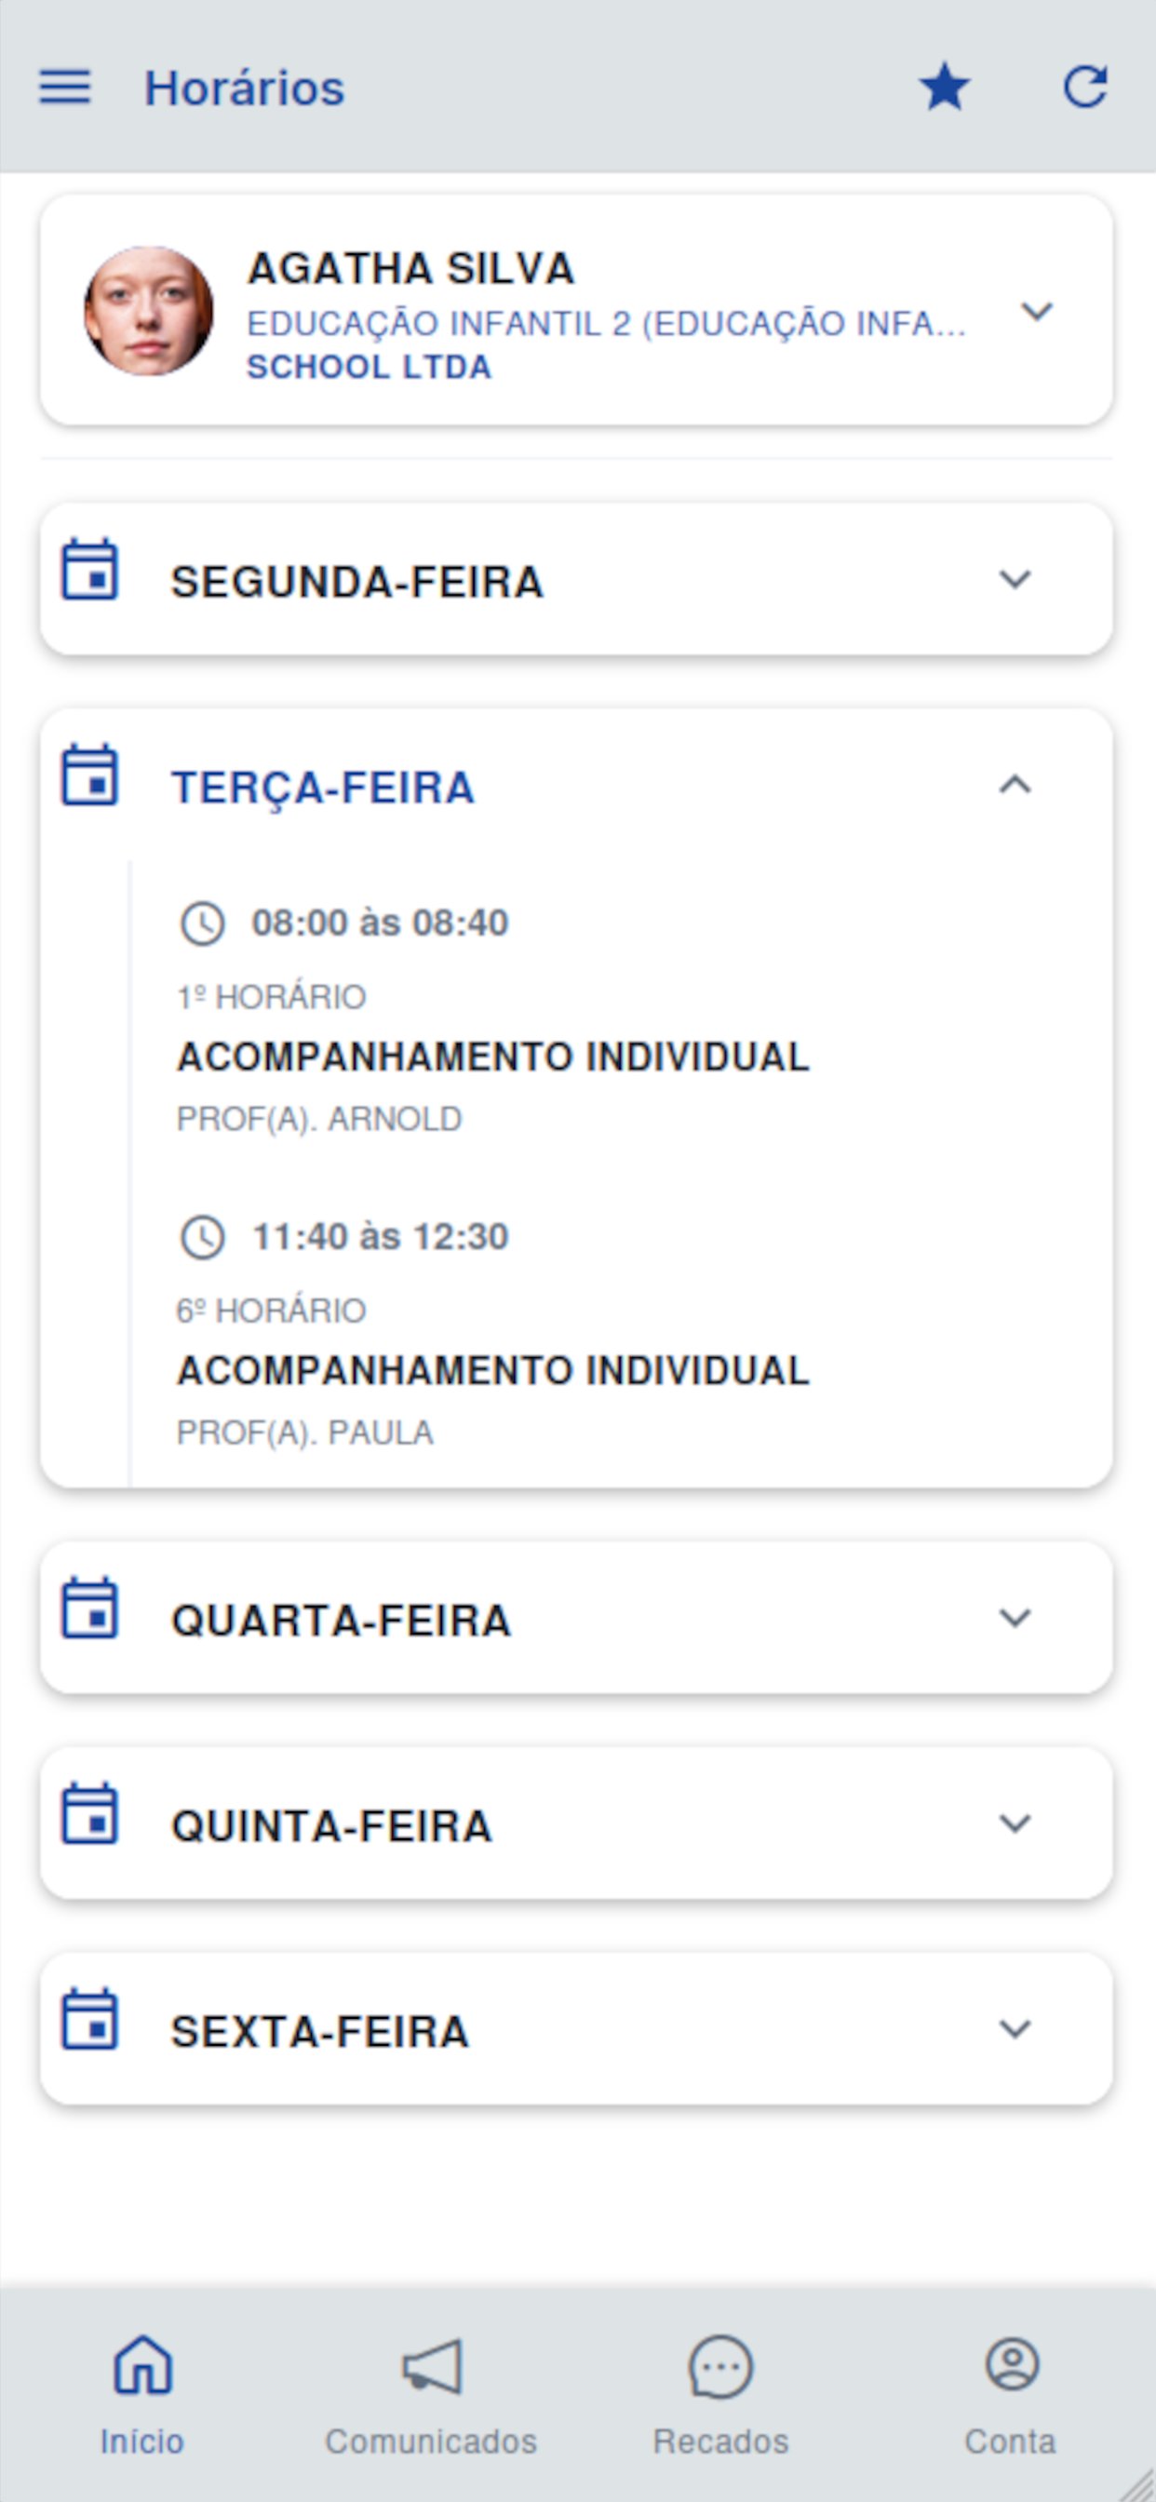This screenshot has height=2502, width=1156.
Task: Collapse the Terça-feira schedule
Action: (x=1015, y=785)
